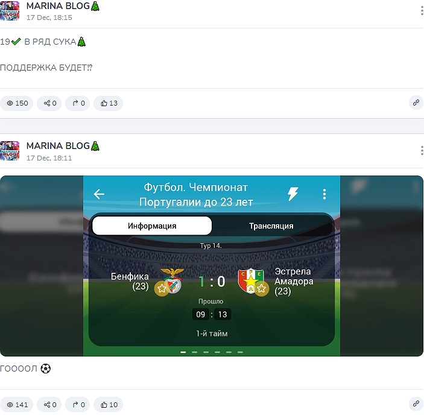Screen dimensions: 424x415
Task: Open the match screenshot's vertical dots menu
Action: pos(324,194)
